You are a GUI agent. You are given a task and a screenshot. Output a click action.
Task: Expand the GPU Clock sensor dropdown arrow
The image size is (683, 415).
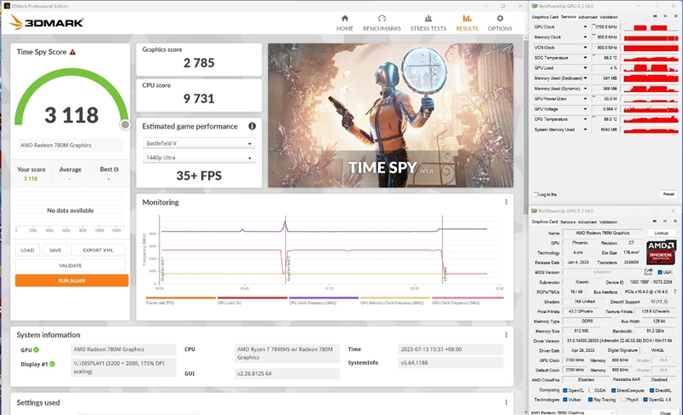click(586, 27)
